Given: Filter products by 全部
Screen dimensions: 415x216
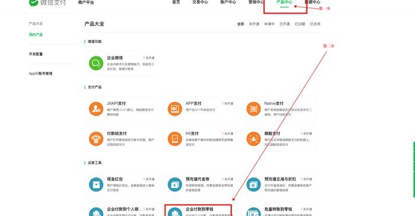Looking at the screenshot, I should [x=240, y=24].
